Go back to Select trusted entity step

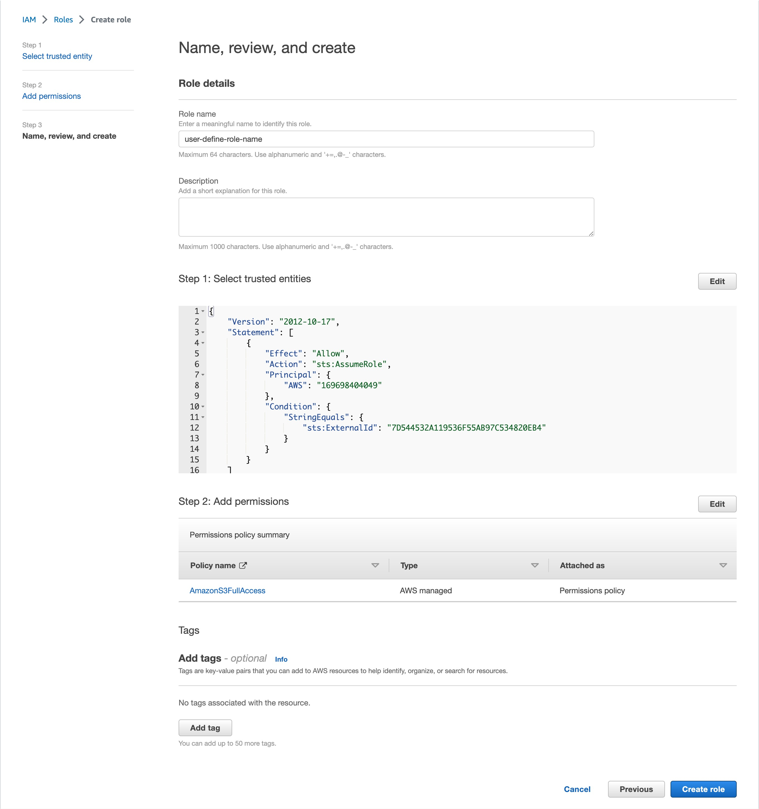(x=57, y=56)
